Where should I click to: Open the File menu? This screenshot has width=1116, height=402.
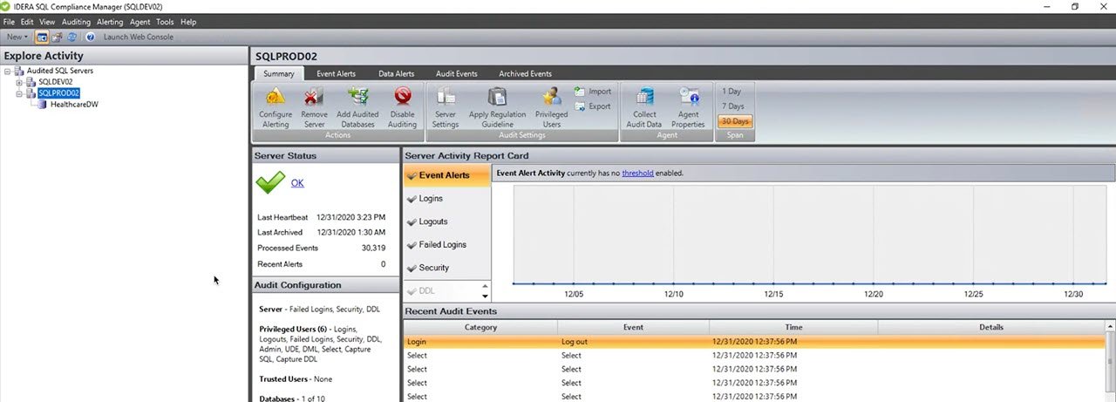pos(9,22)
